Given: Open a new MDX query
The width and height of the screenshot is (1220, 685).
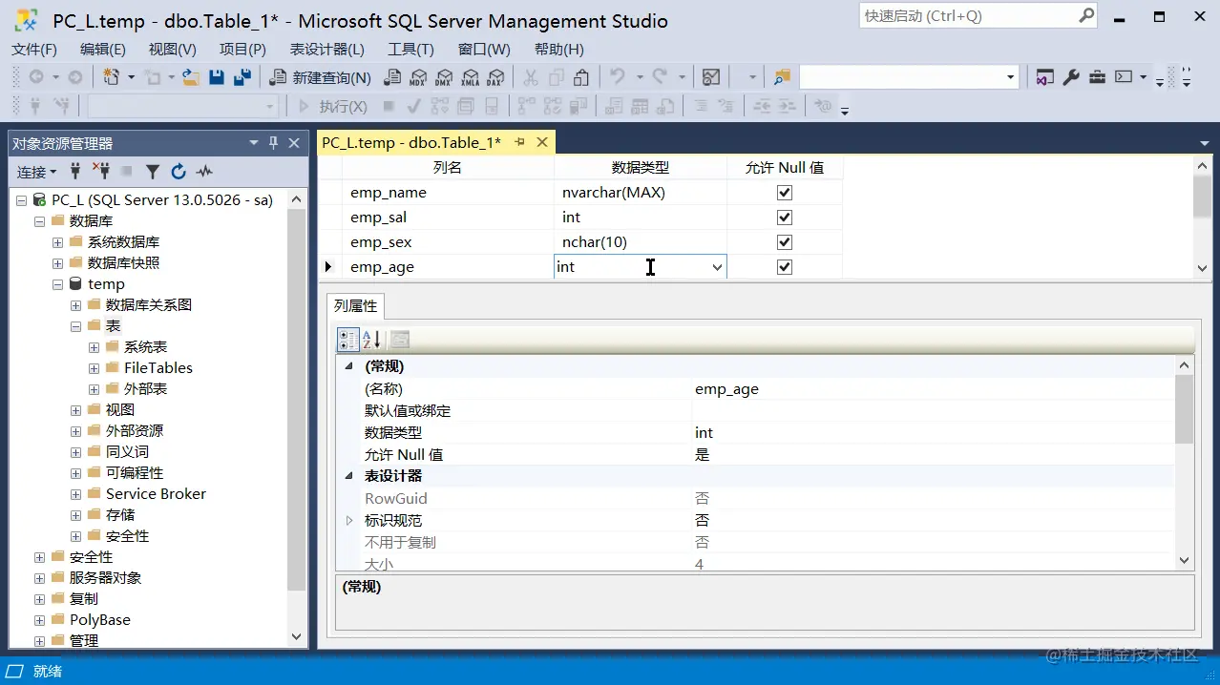Looking at the screenshot, I should tap(418, 77).
